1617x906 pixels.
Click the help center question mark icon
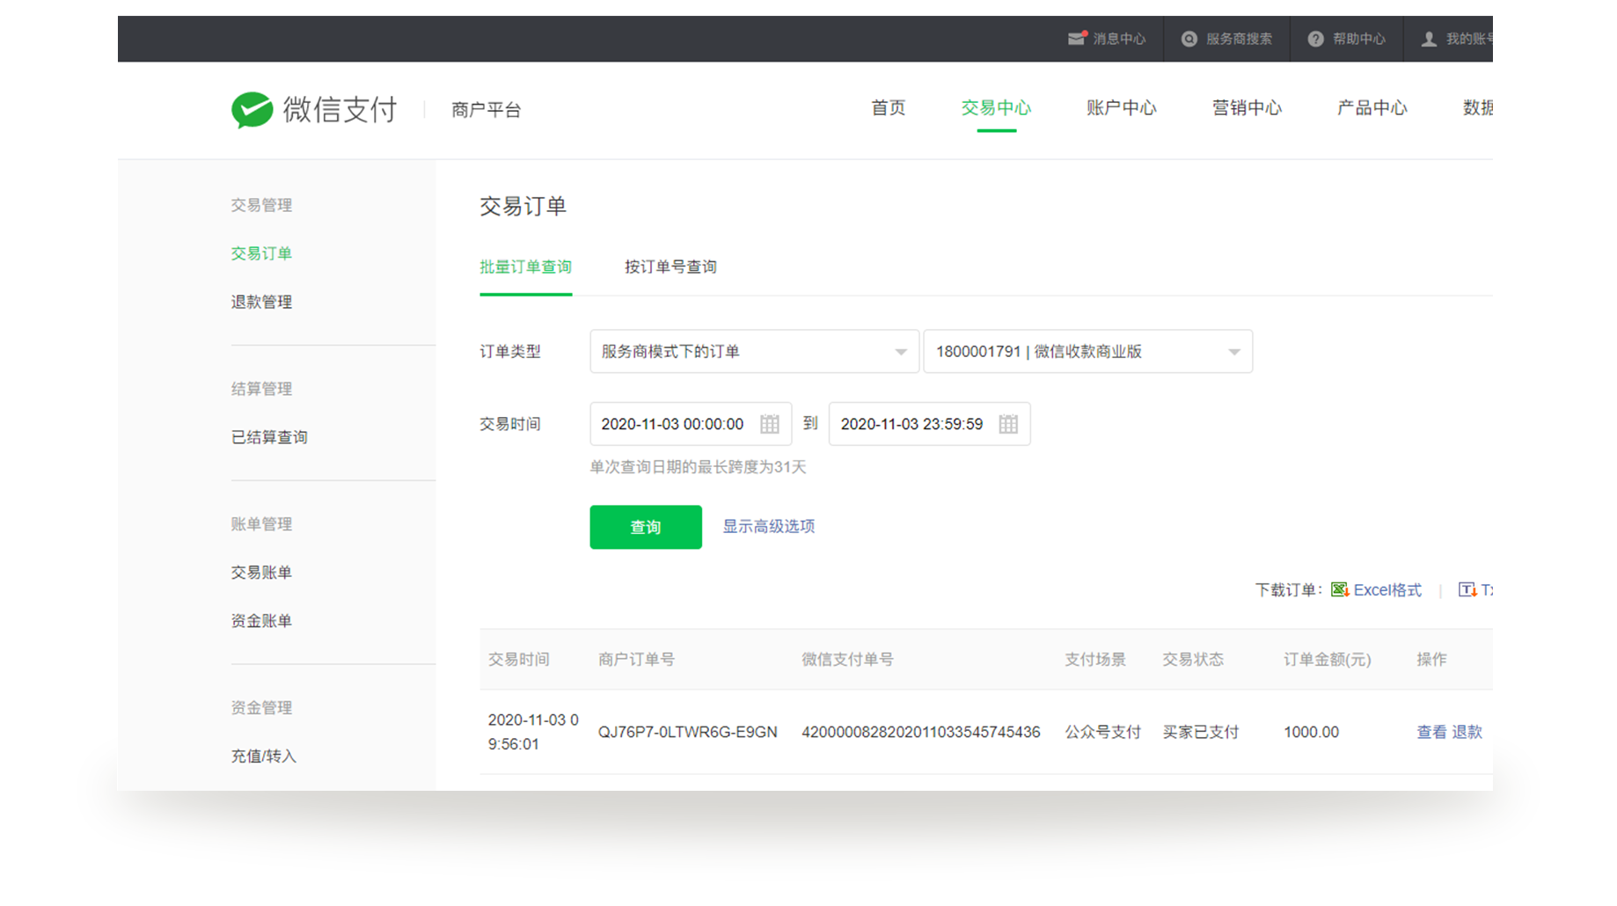tap(1315, 39)
